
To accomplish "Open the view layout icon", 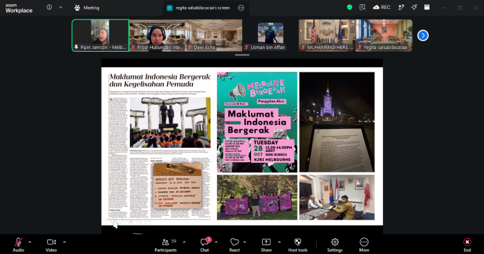I will [427, 8].
